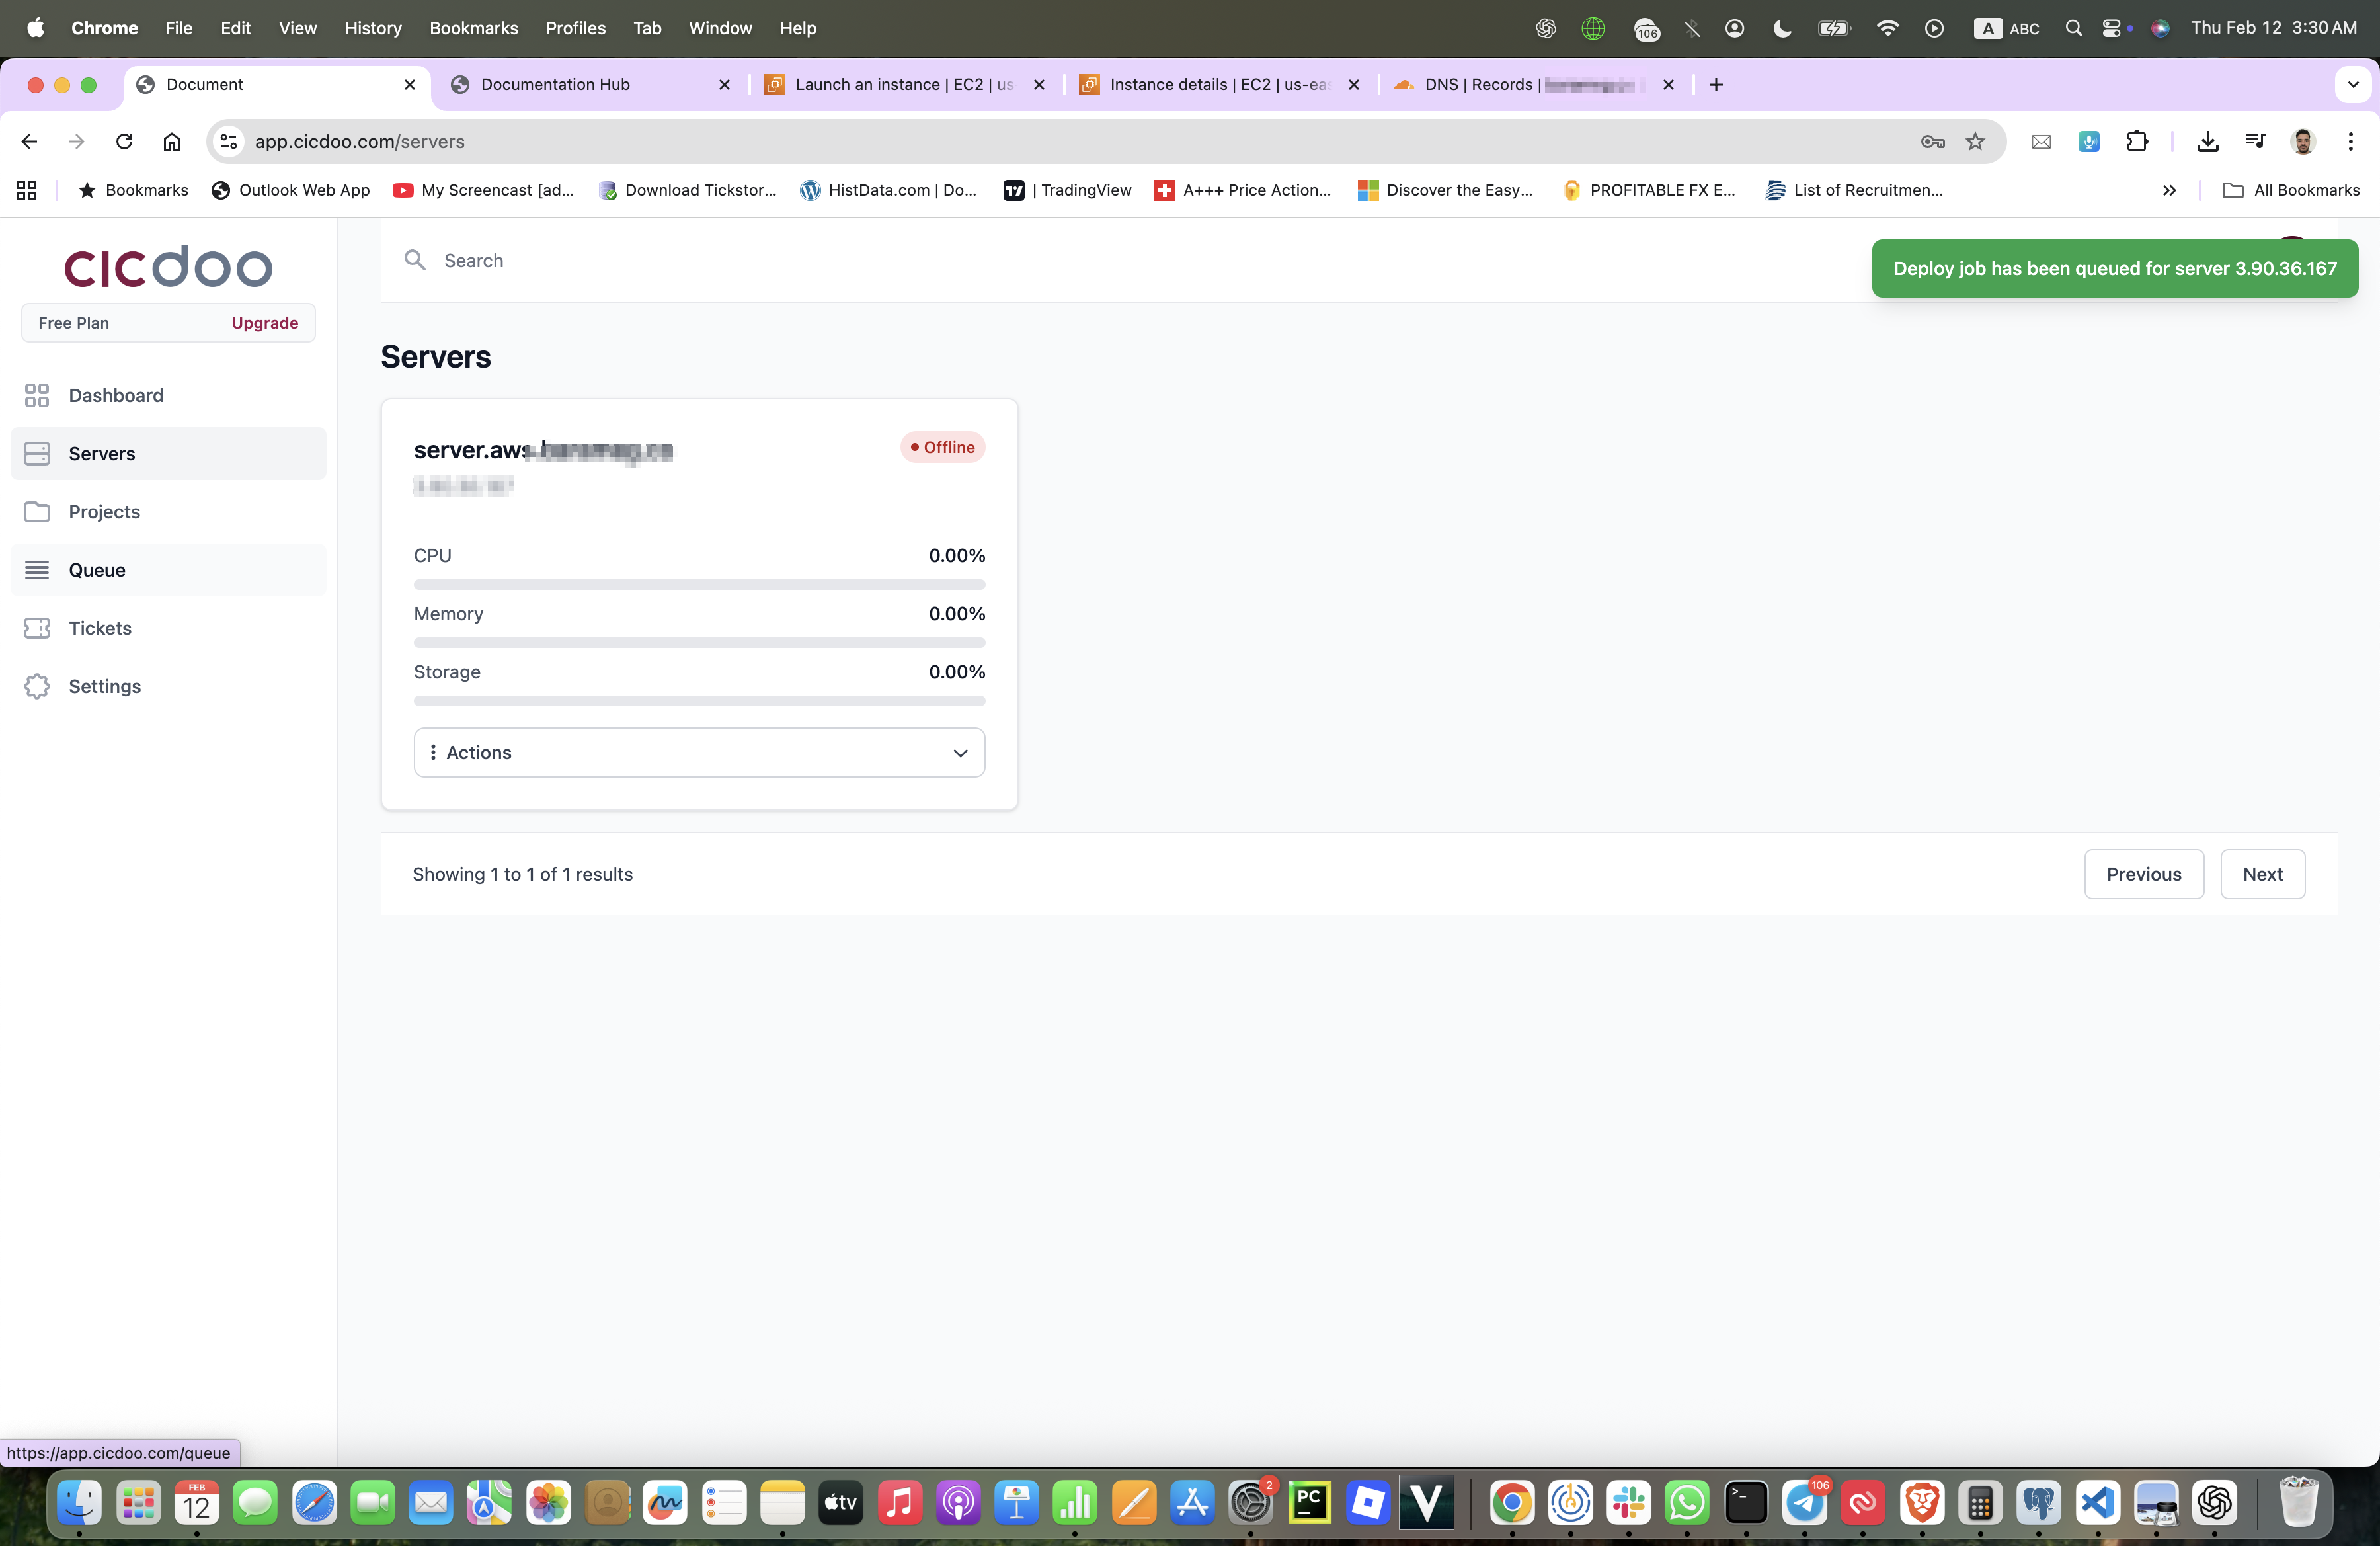This screenshot has width=2380, height=1546.
Task: Expand the hidden bookmarks overflow chevron
Action: 2169,190
